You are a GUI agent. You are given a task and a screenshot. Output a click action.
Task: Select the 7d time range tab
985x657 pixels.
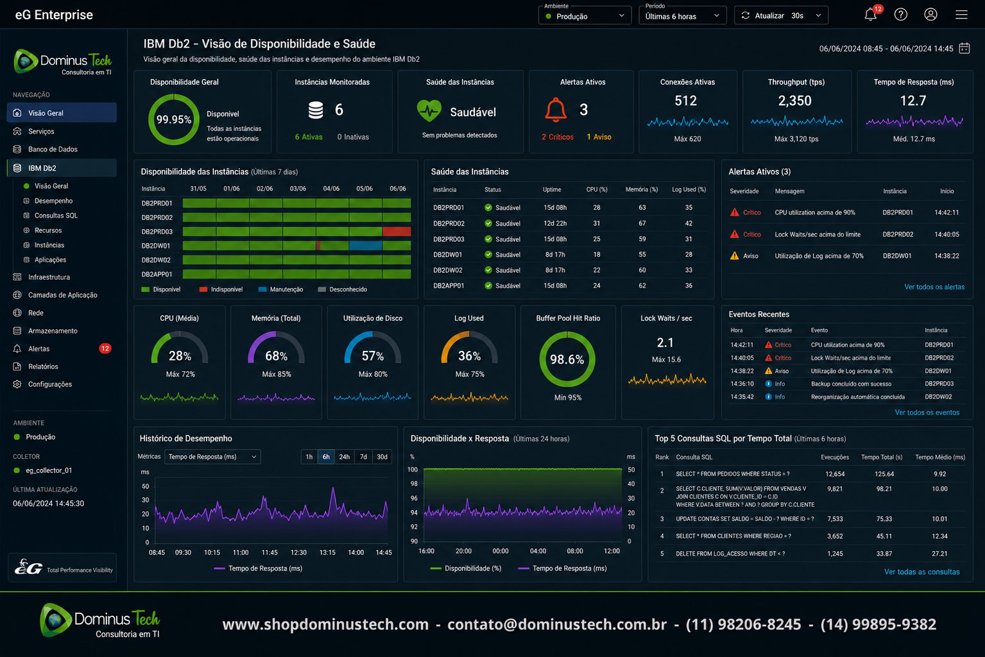pyautogui.click(x=364, y=457)
